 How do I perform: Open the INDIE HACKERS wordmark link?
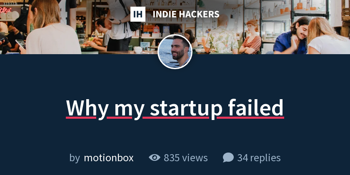[186, 14]
